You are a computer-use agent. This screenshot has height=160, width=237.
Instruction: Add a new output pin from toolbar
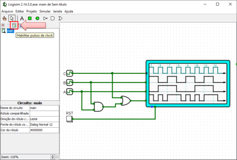pos(37,18)
